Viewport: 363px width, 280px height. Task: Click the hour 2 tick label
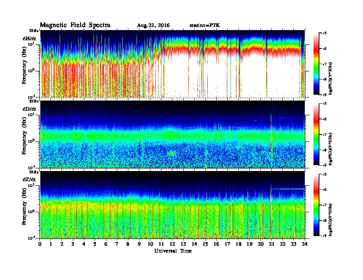(x=62, y=244)
